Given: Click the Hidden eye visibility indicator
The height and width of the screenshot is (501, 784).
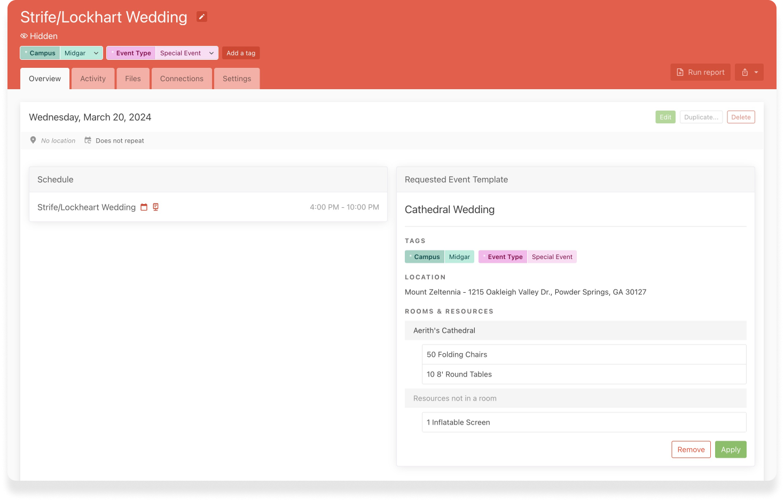Looking at the screenshot, I should coord(24,36).
